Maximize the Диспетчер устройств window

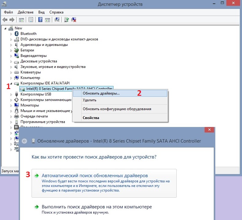point(222,3)
